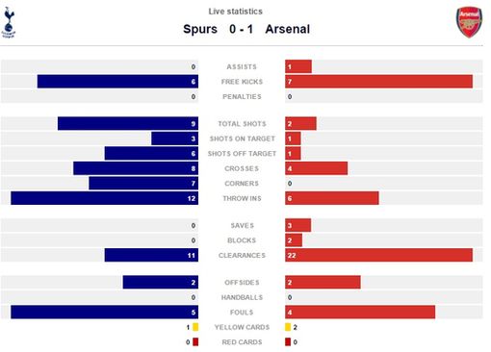
Task: Click the Tottenham Hotspur crest logo
Action: coord(9,22)
